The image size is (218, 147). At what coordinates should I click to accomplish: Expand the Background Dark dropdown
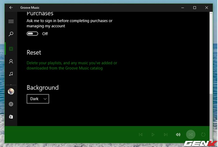[x=38, y=99]
